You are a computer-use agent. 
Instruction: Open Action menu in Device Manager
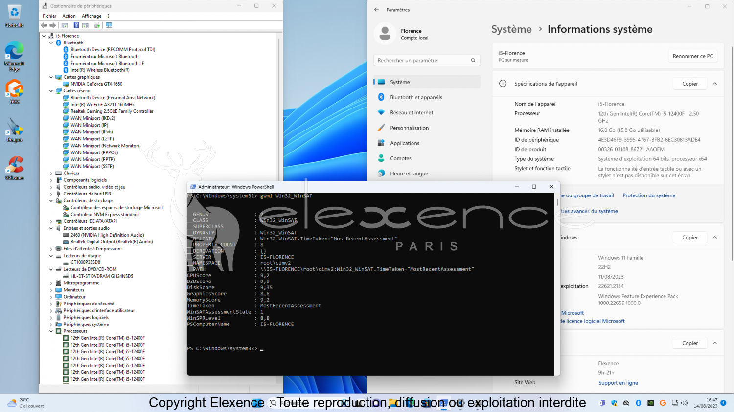point(69,16)
